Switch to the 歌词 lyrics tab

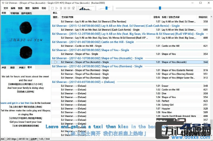tap(30, 67)
